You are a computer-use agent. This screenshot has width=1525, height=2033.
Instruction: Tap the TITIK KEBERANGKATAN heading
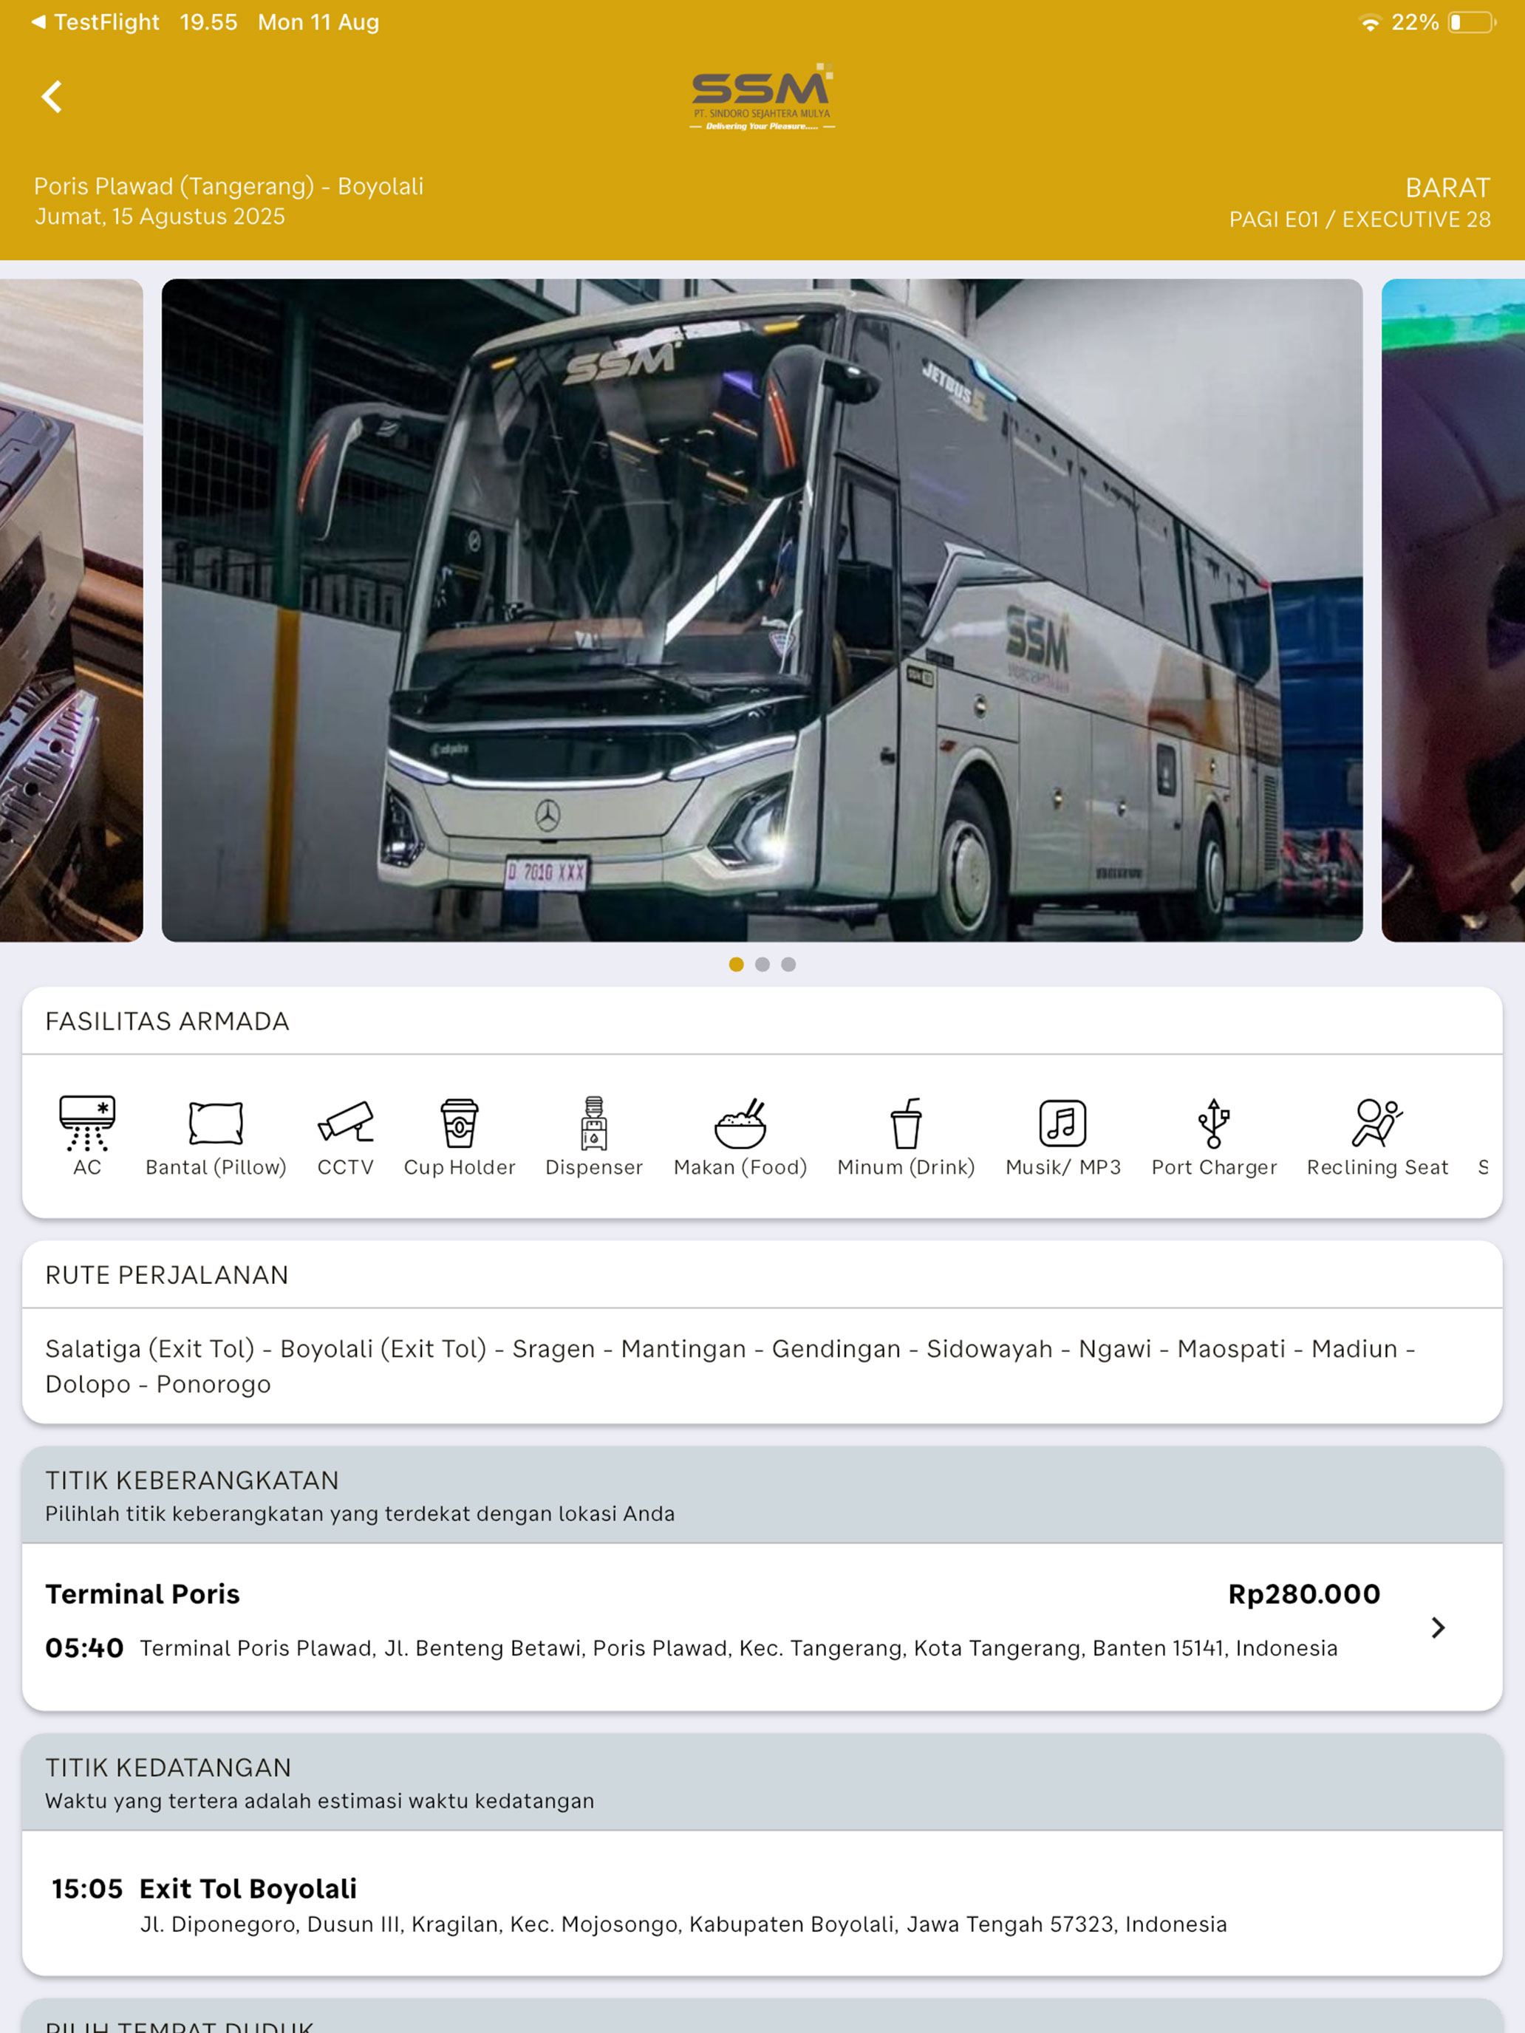pos(192,1480)
